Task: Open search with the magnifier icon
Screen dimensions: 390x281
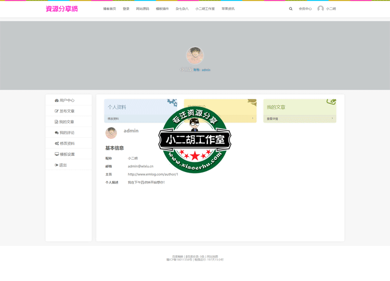Action: pyautogui.click(x=291, y=8)
